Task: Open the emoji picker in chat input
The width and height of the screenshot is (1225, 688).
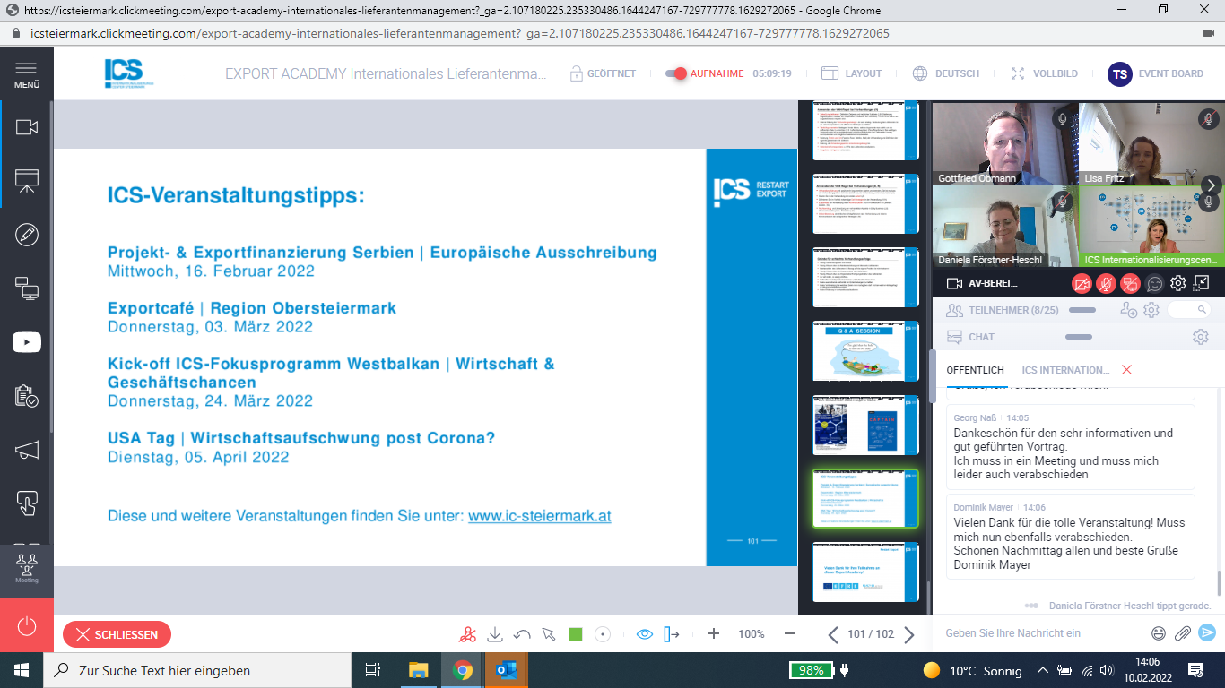Action: tap(1159, 633)
